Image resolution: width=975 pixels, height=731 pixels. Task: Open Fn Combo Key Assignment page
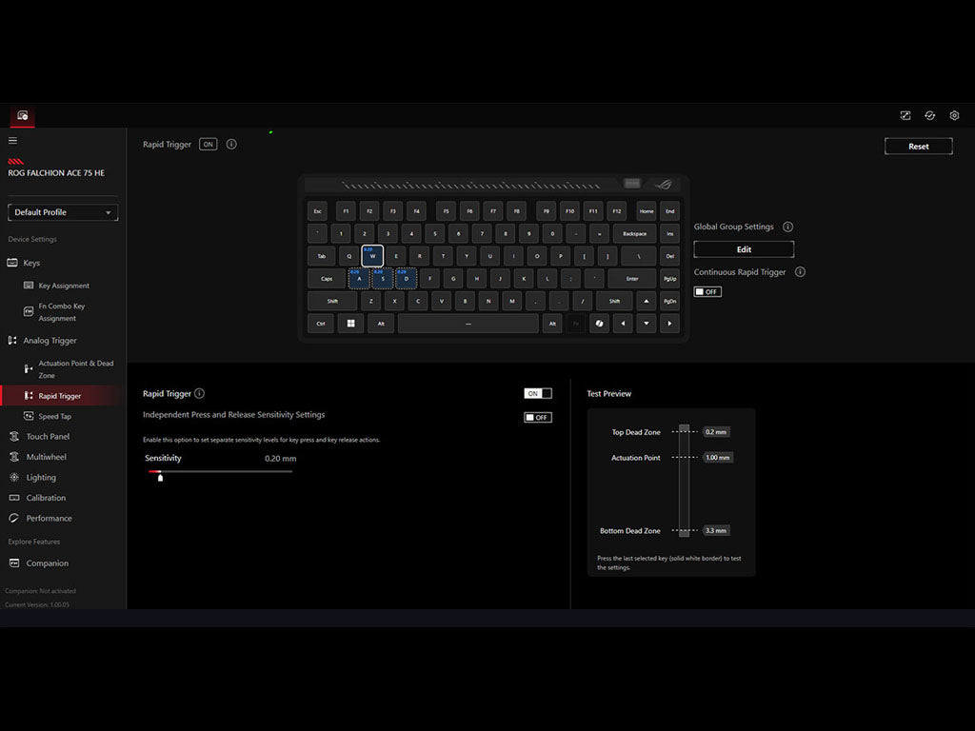click(x=61, y=312)
